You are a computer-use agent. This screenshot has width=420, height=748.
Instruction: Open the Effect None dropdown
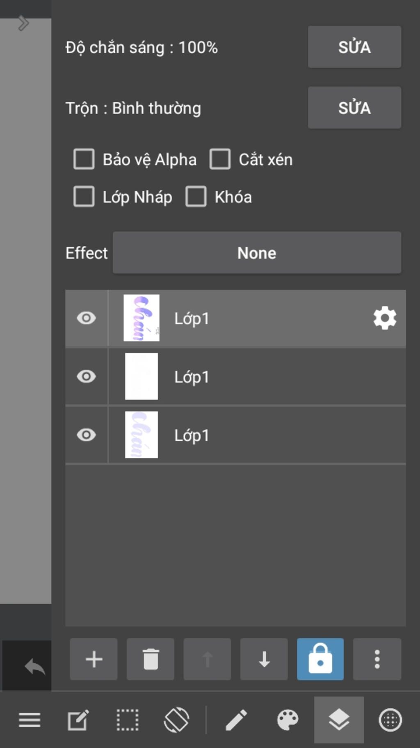(x=257, y=253)
